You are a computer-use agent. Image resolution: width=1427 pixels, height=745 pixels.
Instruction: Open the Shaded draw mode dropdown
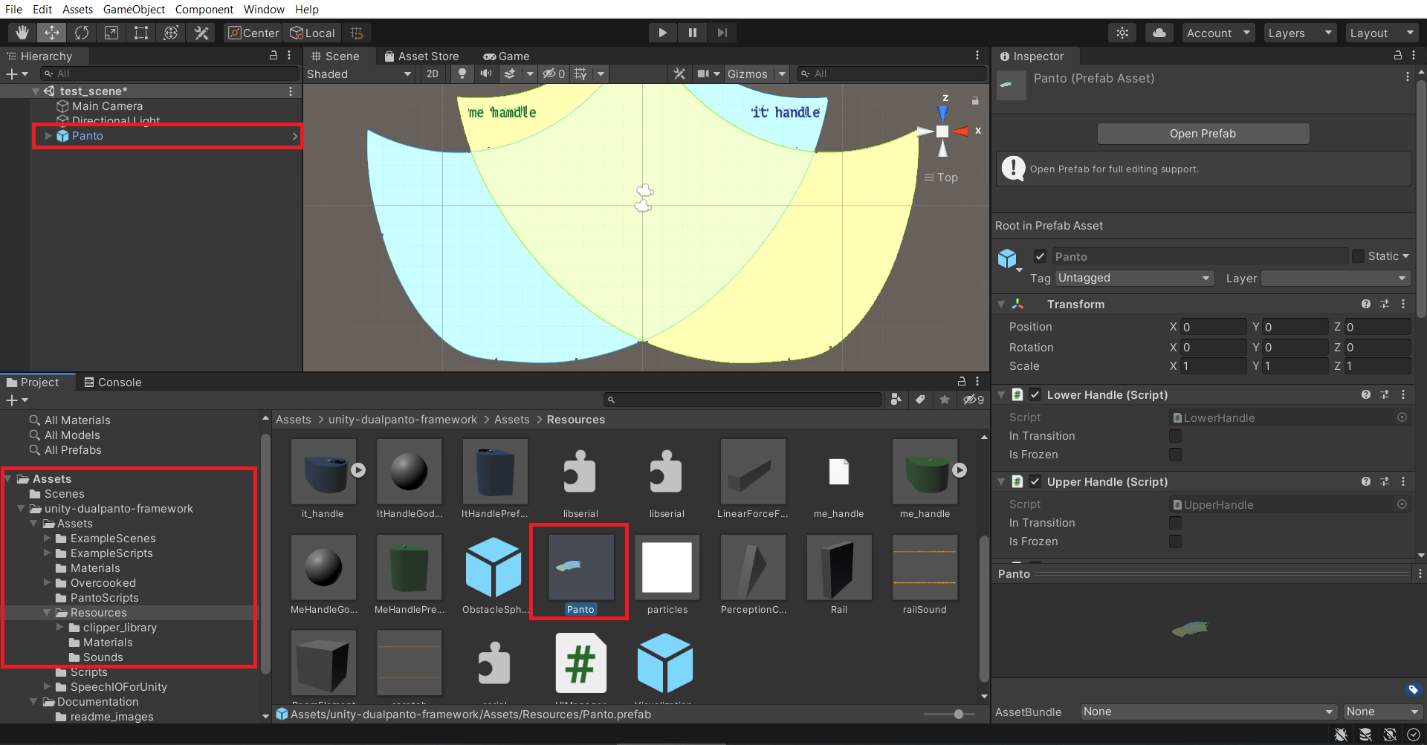click(360, 74)
